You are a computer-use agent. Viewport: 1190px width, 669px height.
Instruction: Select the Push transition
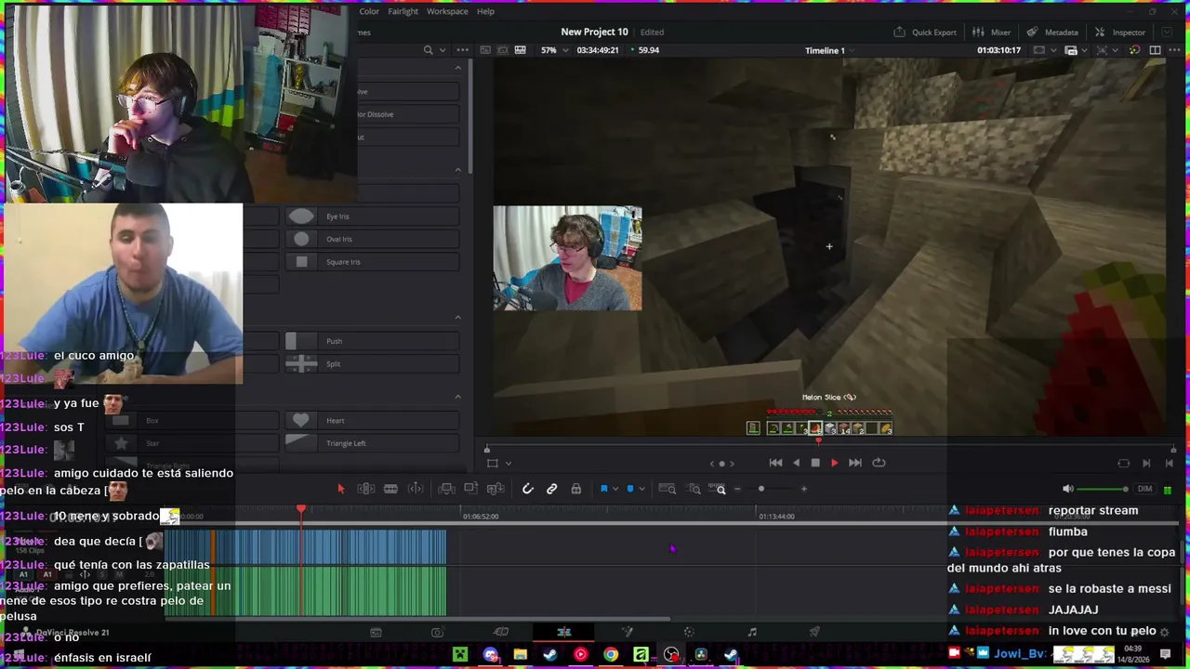pyautogui.click(x=372, y=341)
